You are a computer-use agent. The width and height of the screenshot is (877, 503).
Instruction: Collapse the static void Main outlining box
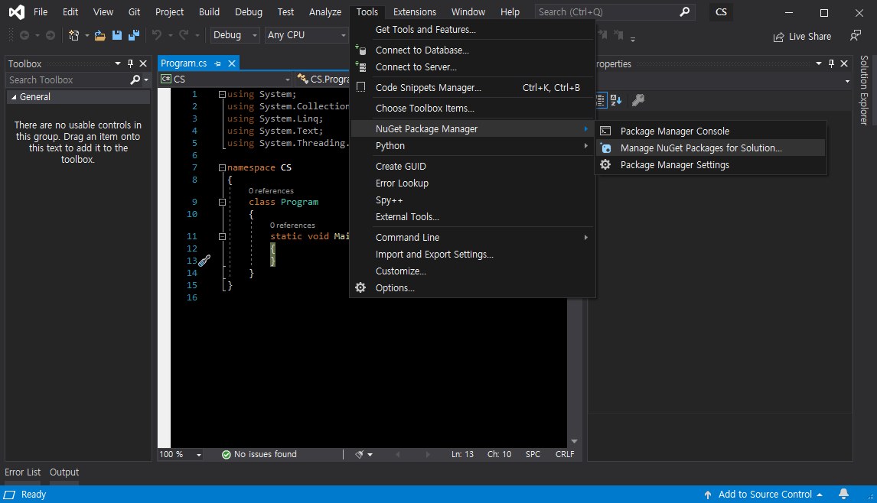222,237
